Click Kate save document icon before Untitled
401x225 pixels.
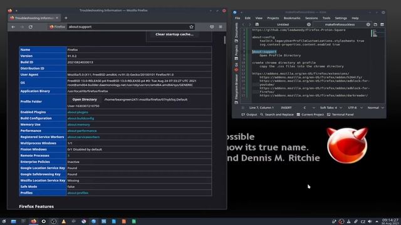[x=257, y=24]
